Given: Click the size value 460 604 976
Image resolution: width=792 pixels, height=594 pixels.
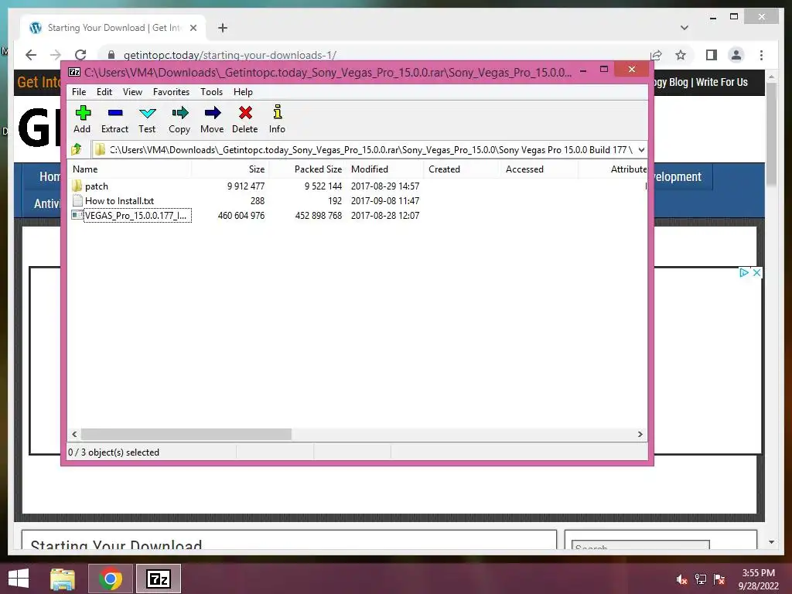Looking at the screenshot, I should 241,215.
